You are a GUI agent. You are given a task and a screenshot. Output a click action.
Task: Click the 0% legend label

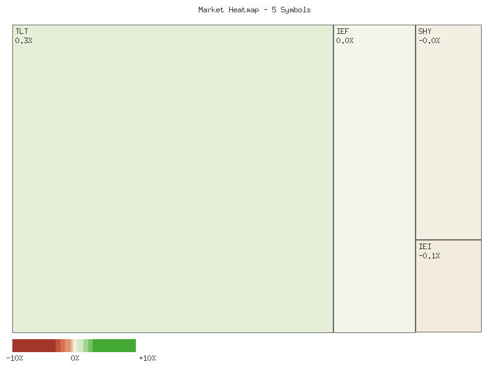tap(75, 358)
